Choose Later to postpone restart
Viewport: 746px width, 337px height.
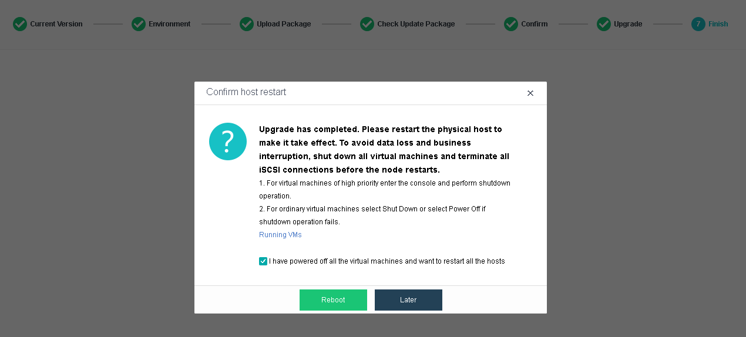pos(408,300)
